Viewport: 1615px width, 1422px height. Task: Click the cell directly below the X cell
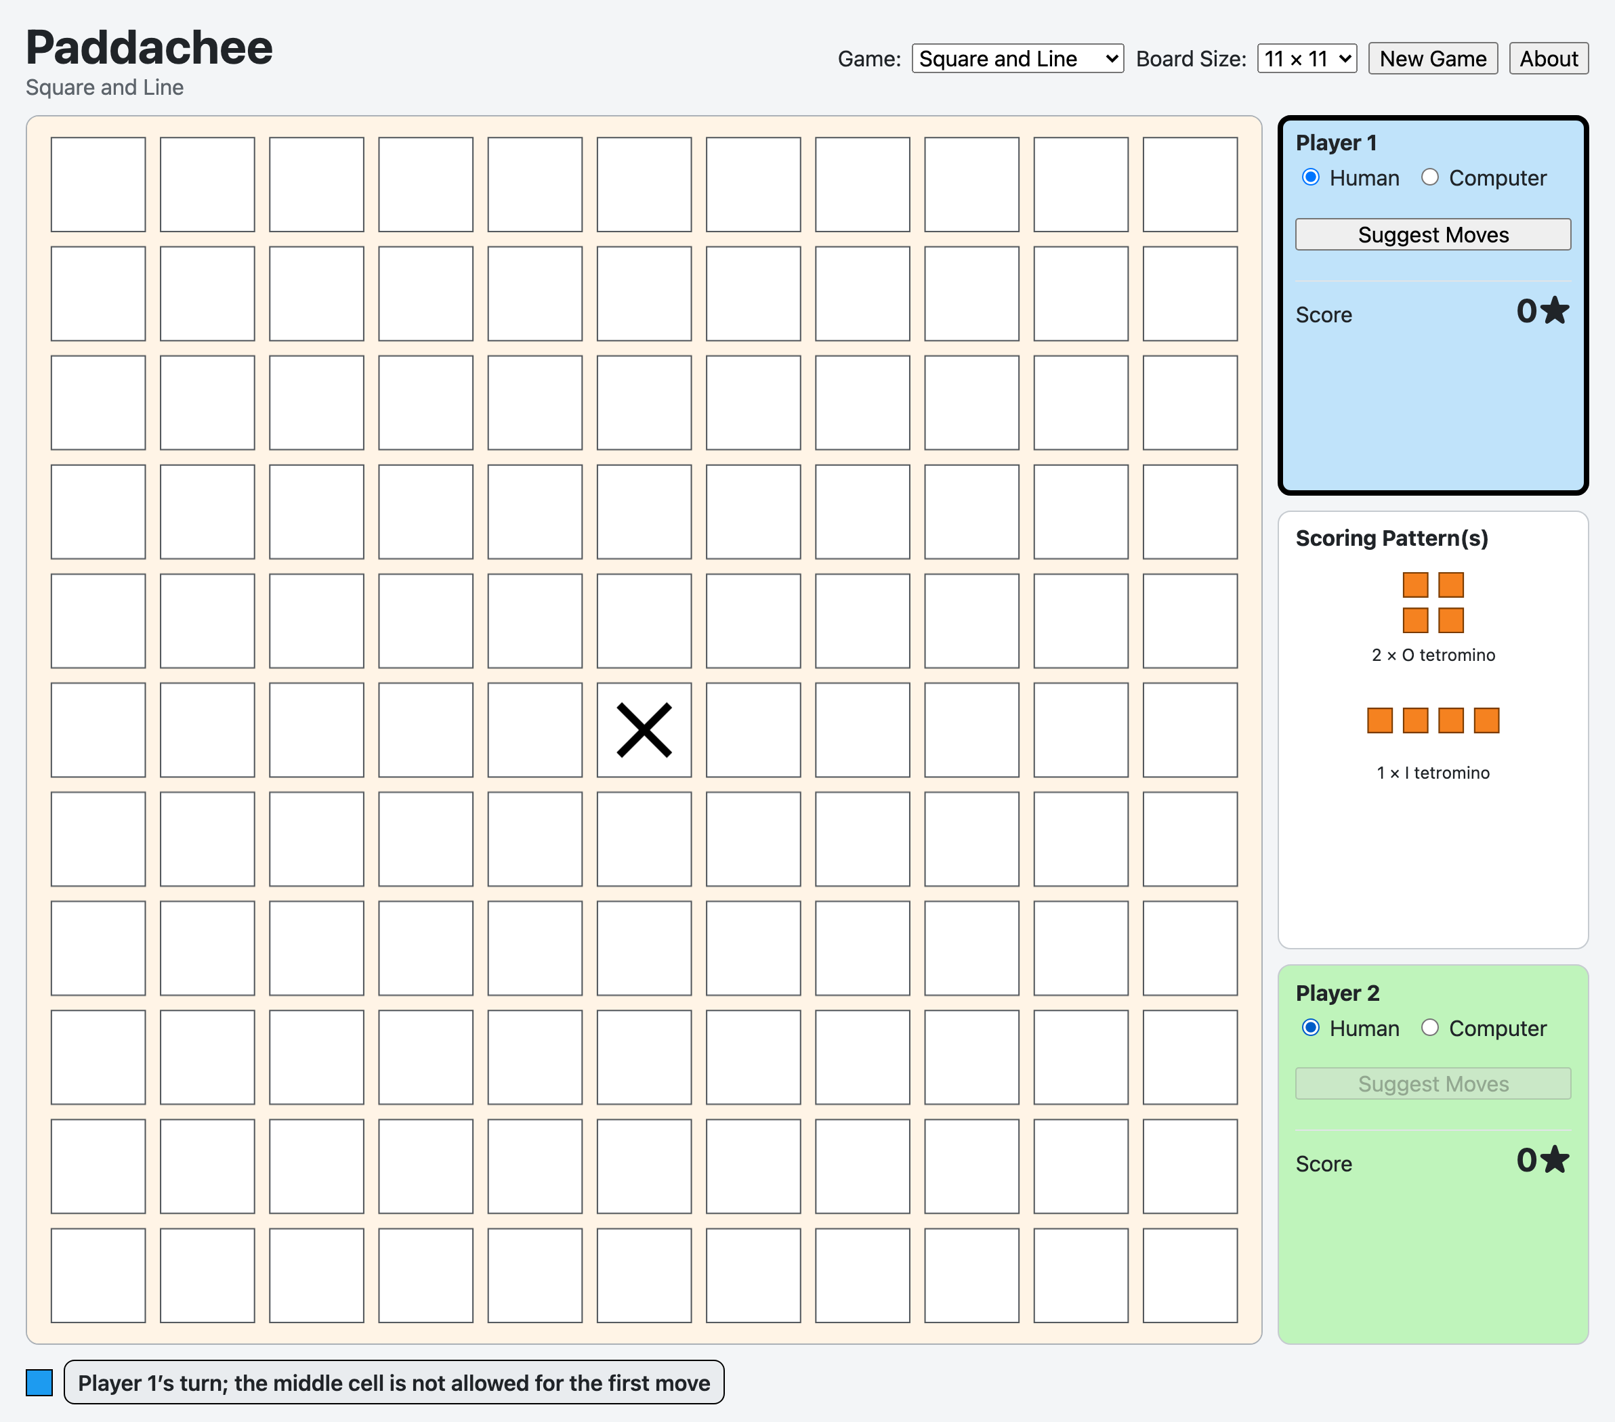pyautogui.click(x=644, y=839)
